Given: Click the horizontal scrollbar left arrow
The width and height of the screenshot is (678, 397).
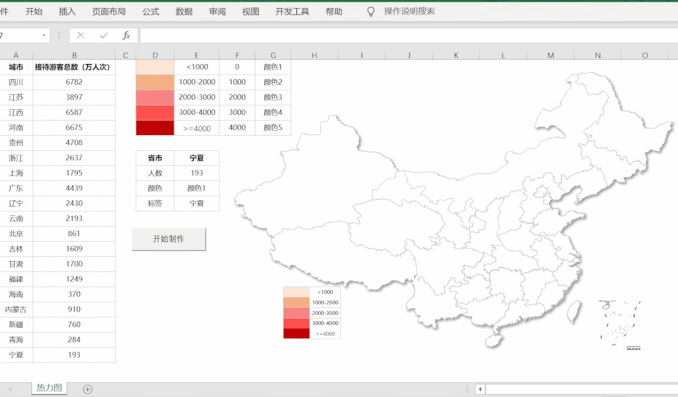Looking at the screenshot, I should coord(480,389).
